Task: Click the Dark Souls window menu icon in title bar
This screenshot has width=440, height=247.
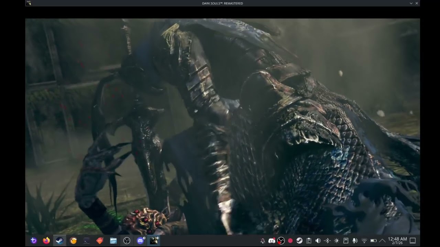Action: (29, 3)
